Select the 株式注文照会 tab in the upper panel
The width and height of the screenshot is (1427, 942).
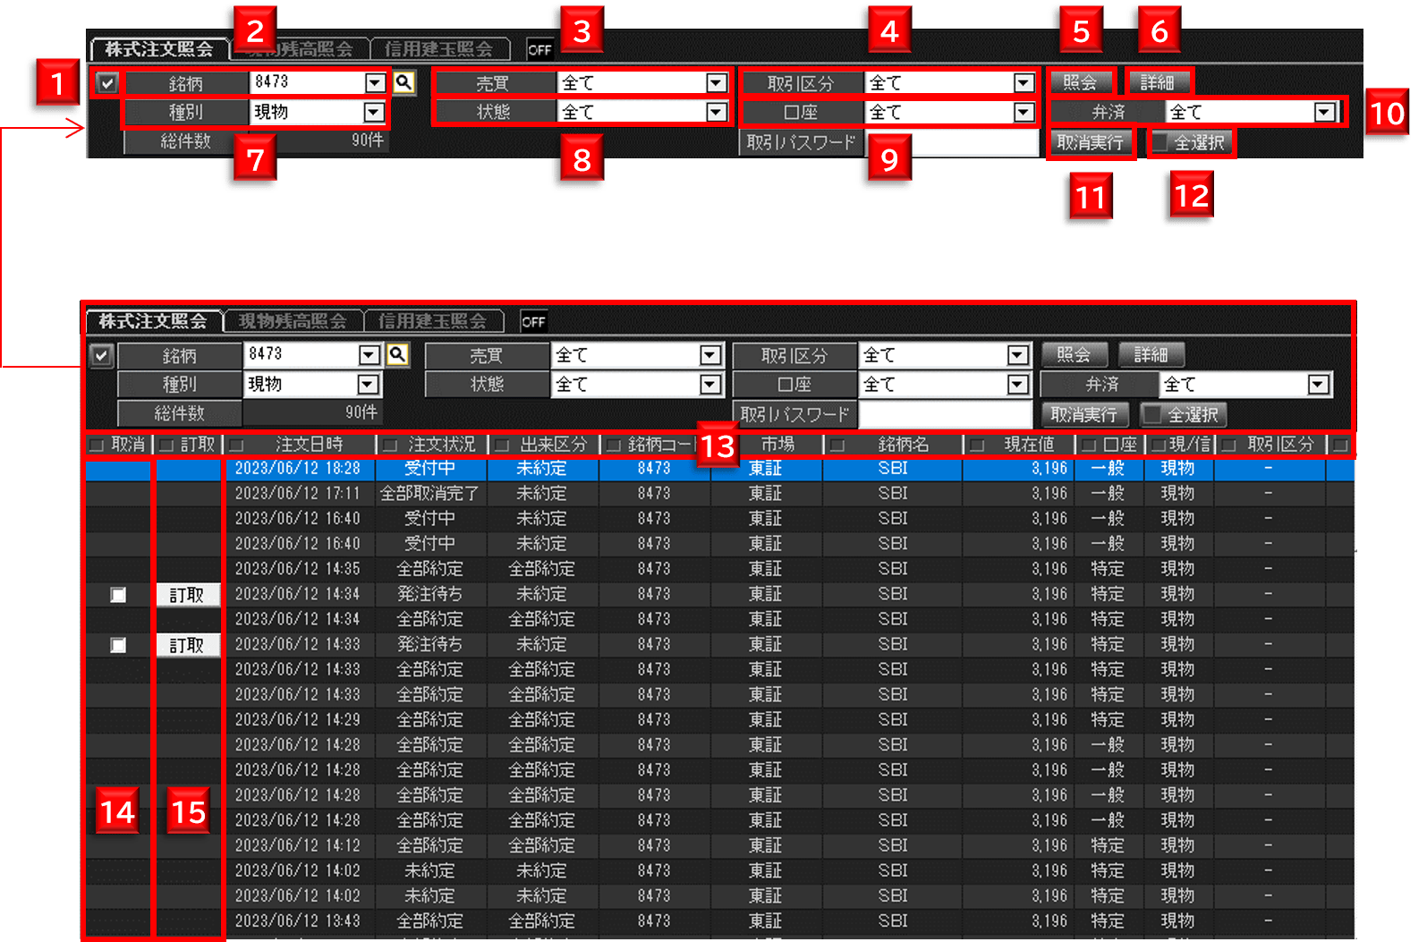click(159, 49)
